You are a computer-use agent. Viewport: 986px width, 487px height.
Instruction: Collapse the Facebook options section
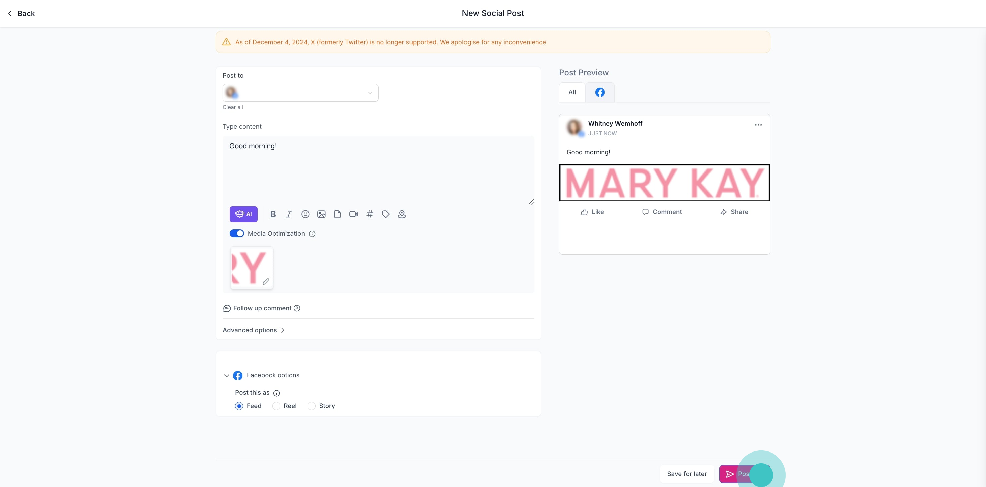click(x=227, y=376)
